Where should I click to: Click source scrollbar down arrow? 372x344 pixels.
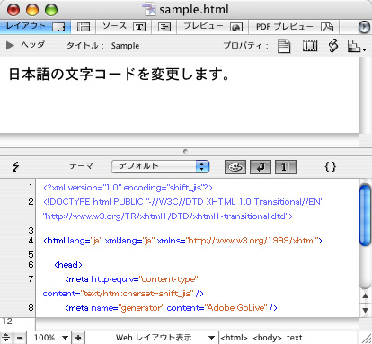pyautogui.click(x=365, y=310)
